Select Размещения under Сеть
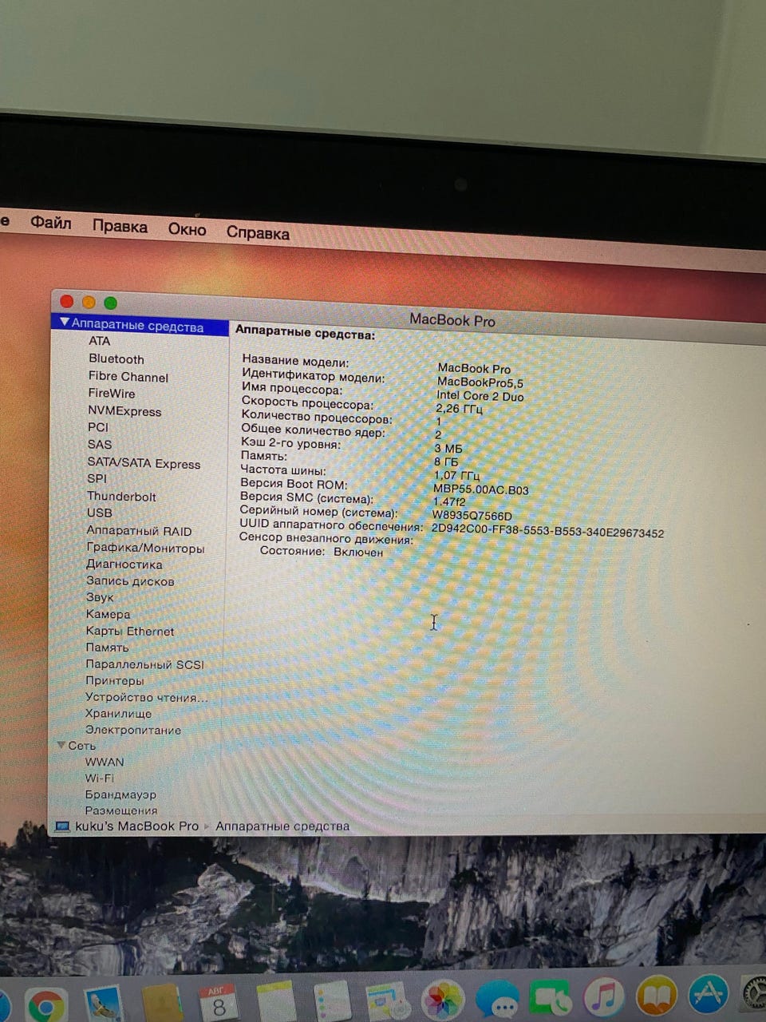This screenshot has width=766, height=1022. [x=121, y=810]
